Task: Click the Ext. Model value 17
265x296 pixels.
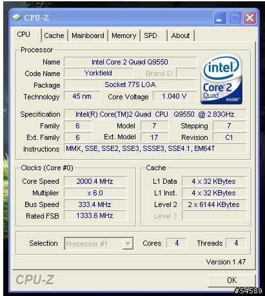Action: (154, 137)
